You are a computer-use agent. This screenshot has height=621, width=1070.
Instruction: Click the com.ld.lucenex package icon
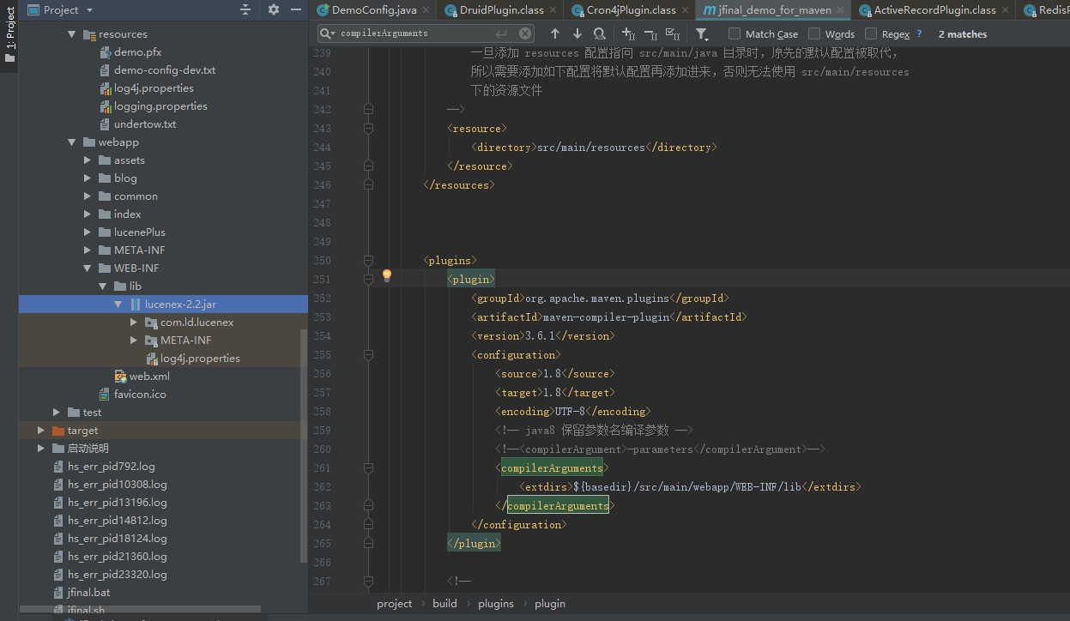pyautogui.click(x=151, y=323)
